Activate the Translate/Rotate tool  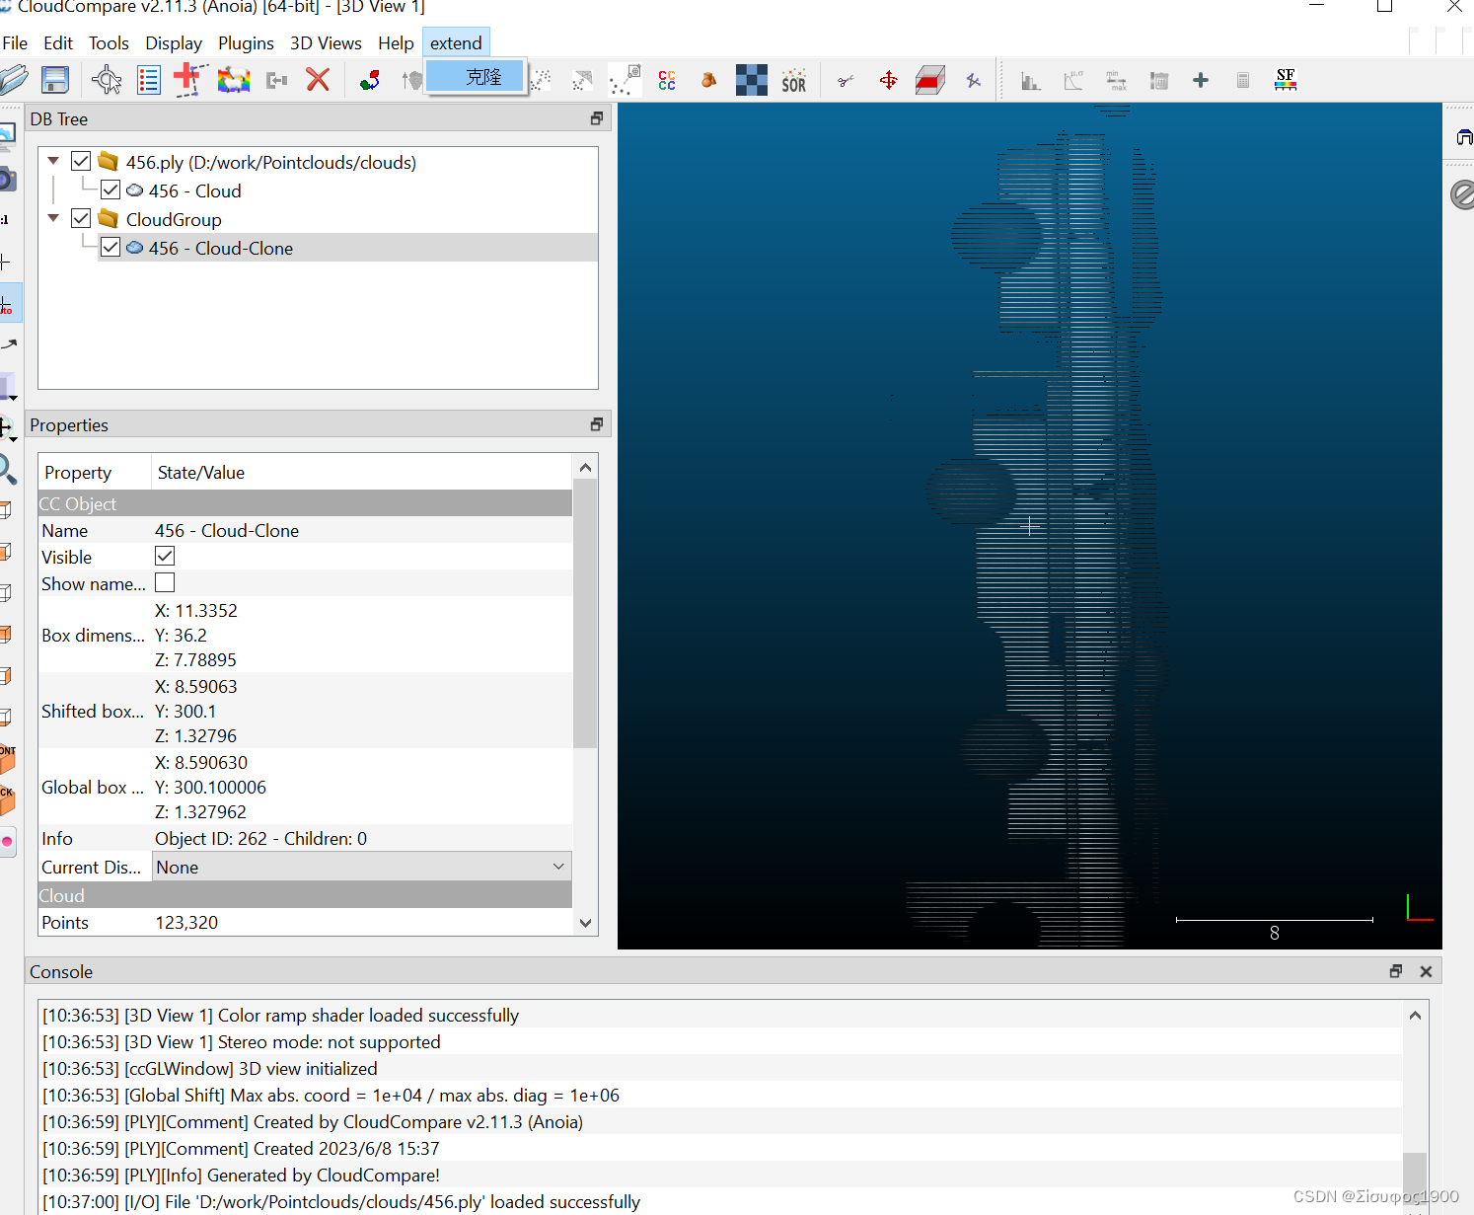[x=888, y=79]
